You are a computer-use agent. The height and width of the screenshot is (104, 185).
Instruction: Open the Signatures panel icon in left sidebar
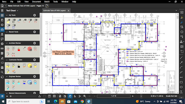(x=2, y=58)
